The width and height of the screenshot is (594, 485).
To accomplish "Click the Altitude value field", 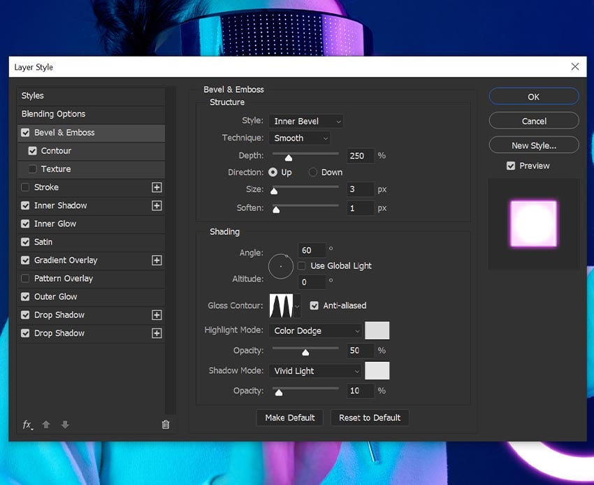I will pyautogui.click(x=312, y=282).
